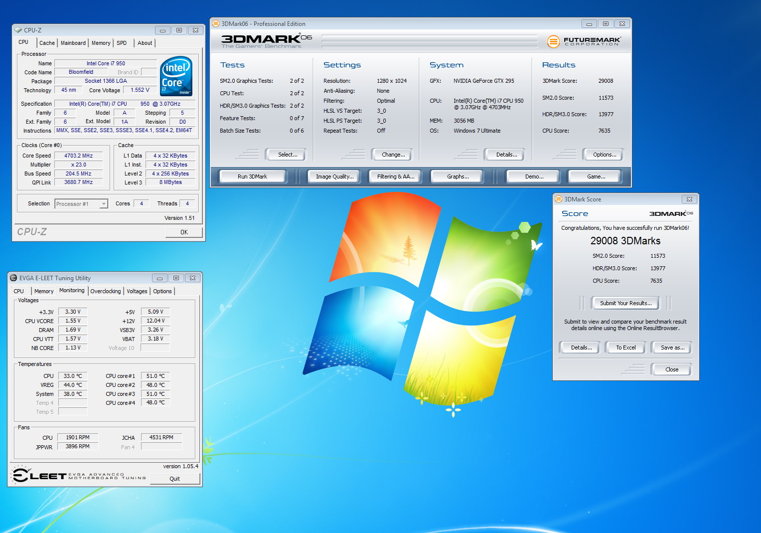This screenshot has height=533, width=761.
Task: Open Filtering & AA... settings
Action: (x=396, y=177)
